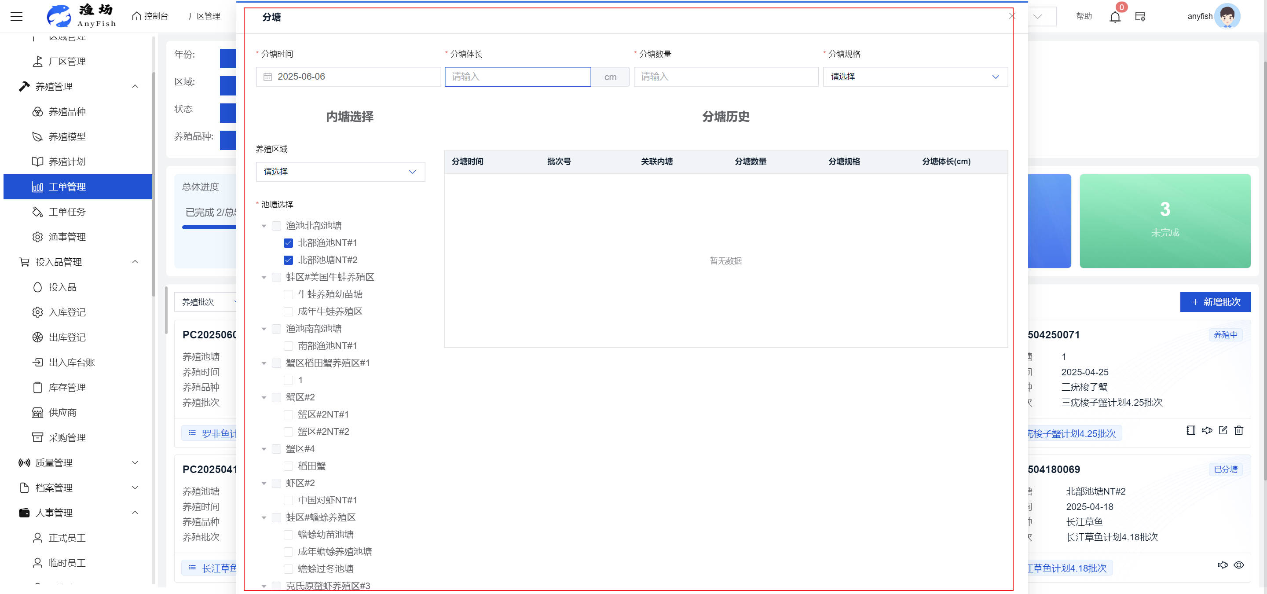Open 工单任务 in the sidebar
Screen dimensions: 1267x594
click(67, 212)
